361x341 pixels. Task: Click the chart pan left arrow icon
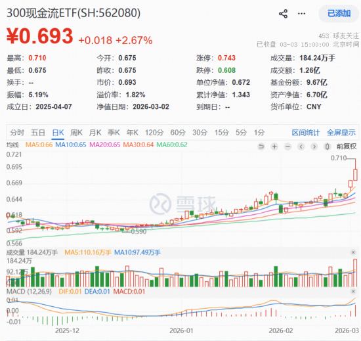pyautogui.click(x=301, y=147)
